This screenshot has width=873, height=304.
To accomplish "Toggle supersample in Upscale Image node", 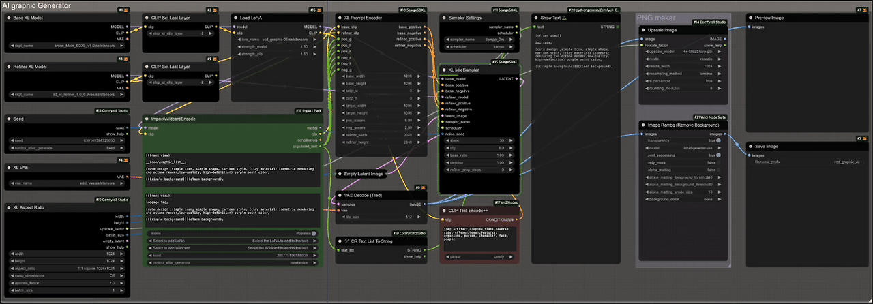I will pos(683,81).
